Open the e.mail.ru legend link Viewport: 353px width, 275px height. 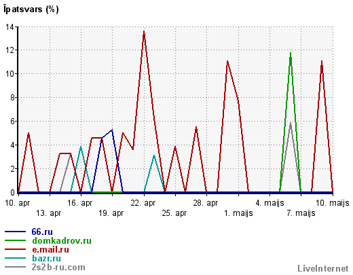click(x=50, y=249)
